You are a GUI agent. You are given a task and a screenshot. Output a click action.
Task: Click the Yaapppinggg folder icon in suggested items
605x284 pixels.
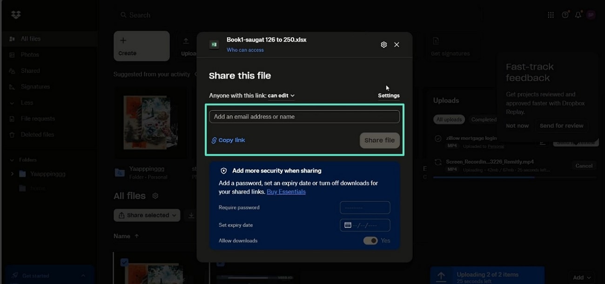click(120, 173)
